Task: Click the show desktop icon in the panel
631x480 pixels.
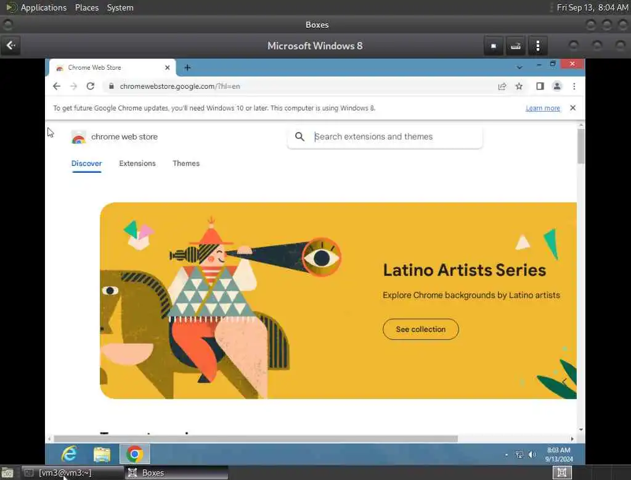Action: 7,473
